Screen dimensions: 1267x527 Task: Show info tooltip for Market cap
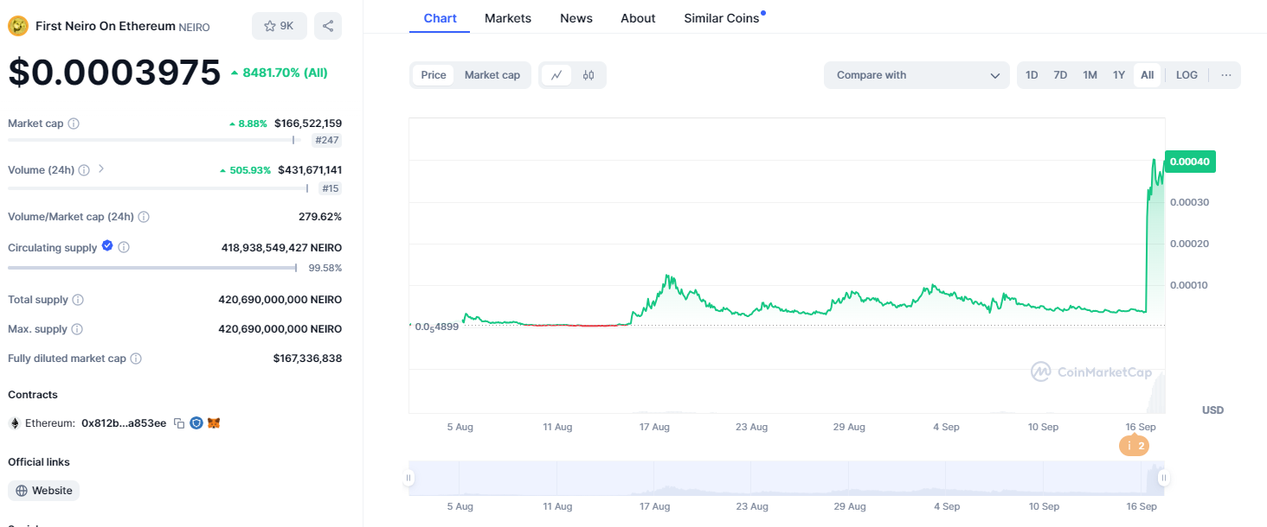tap(74, 124)
